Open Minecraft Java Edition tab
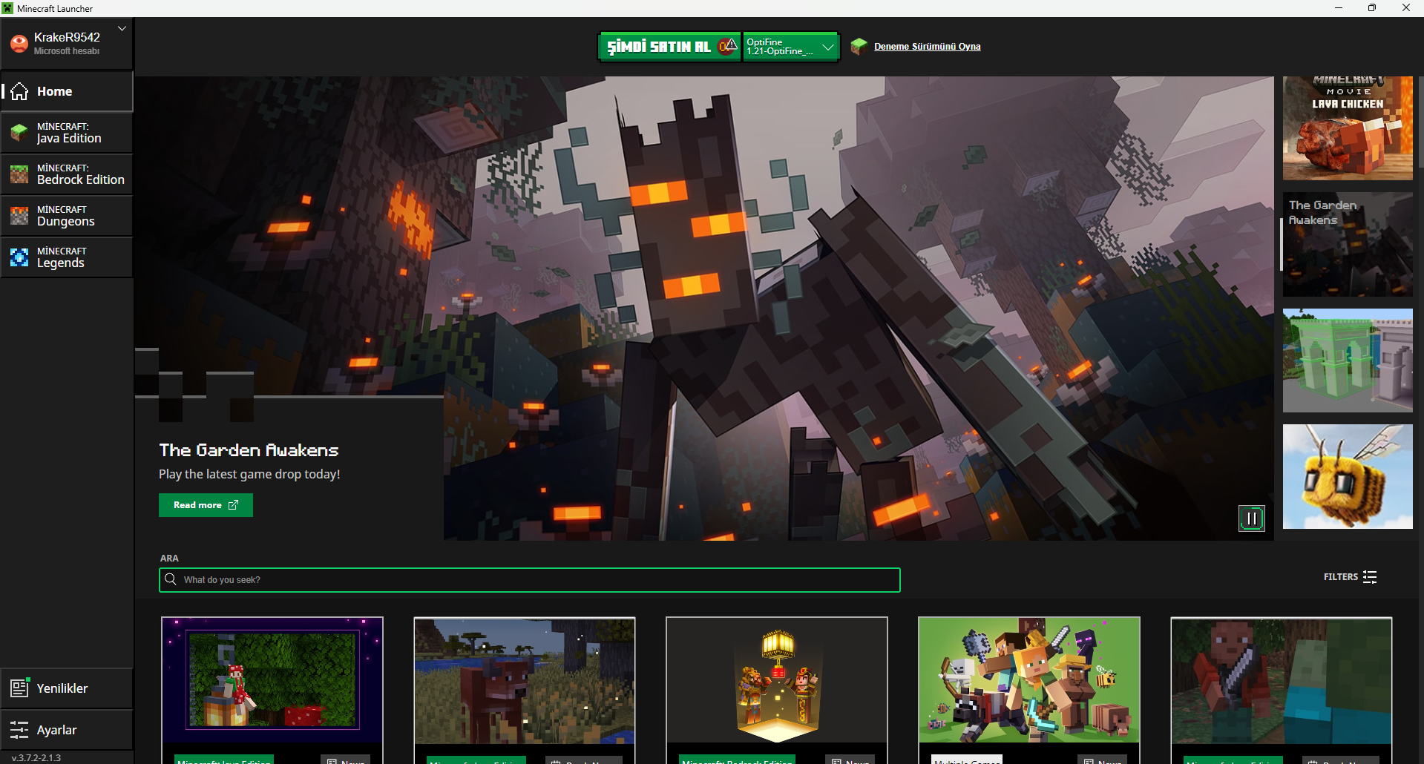The height and width of the screenshot is (764, 1424). pos(67,133)
